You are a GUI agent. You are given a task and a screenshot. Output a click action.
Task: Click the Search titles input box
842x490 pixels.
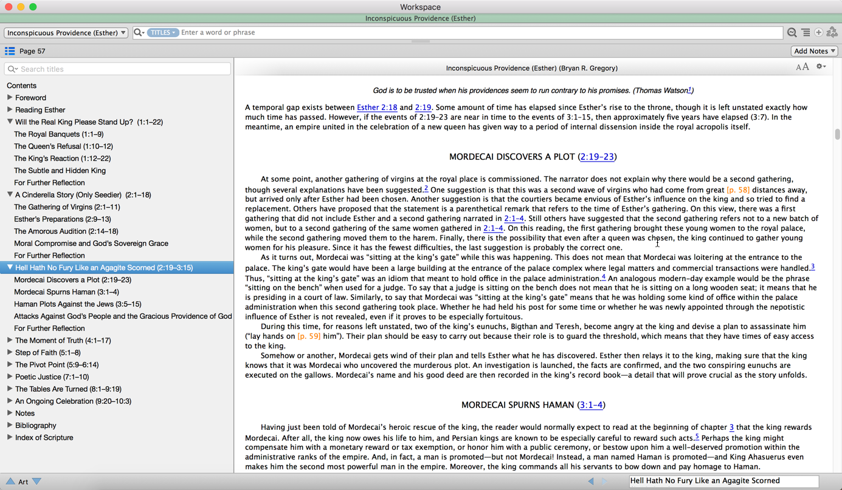point(117,69)
